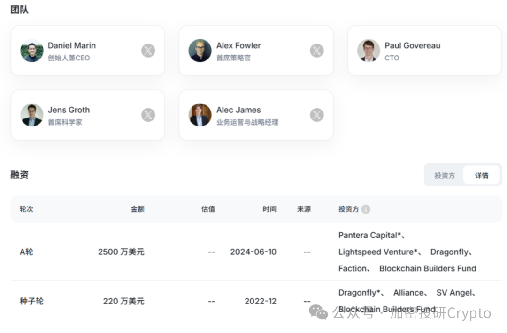
Task: Switch to the 详情 tab
Action: (x=482, y=176)
